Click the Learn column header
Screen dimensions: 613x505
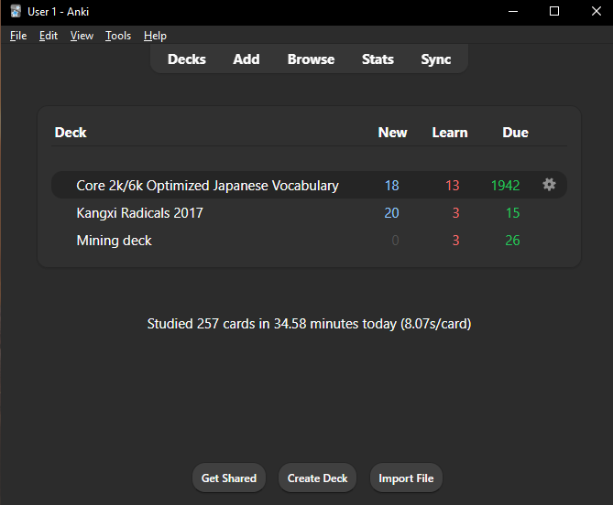pyautogui.click(x=450, y=133)
